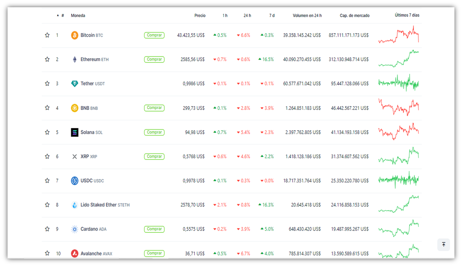Sort by the 1 h column header
This screenshot has width=462, height=266.
(225, 16)
